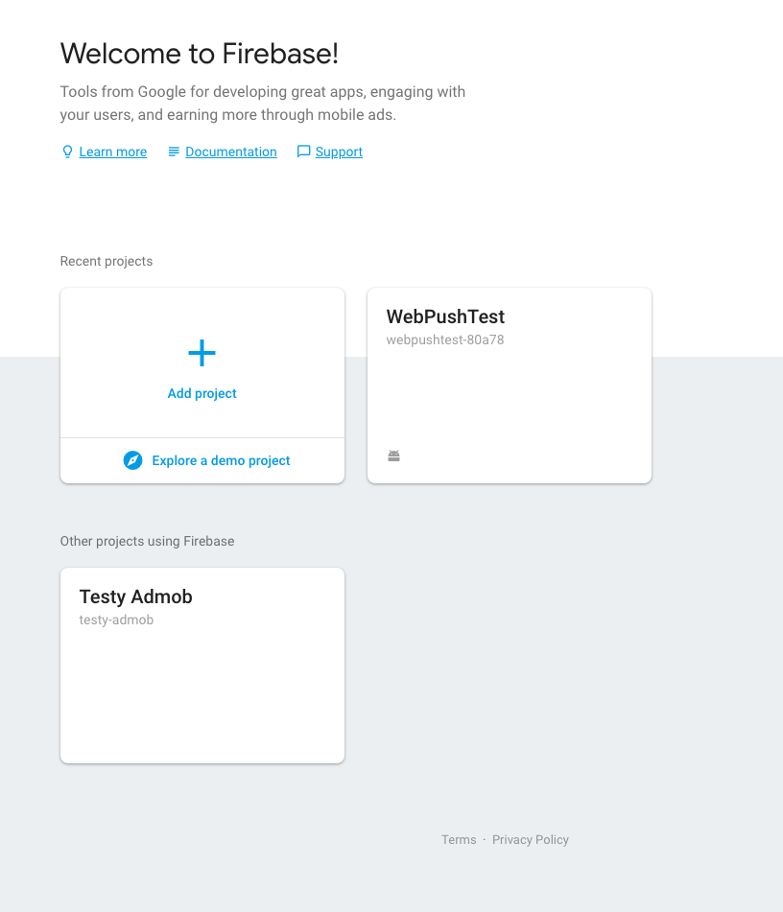The image size is (783, 912).
Task: Open the Terms link
Action: (x=459, y=839)
